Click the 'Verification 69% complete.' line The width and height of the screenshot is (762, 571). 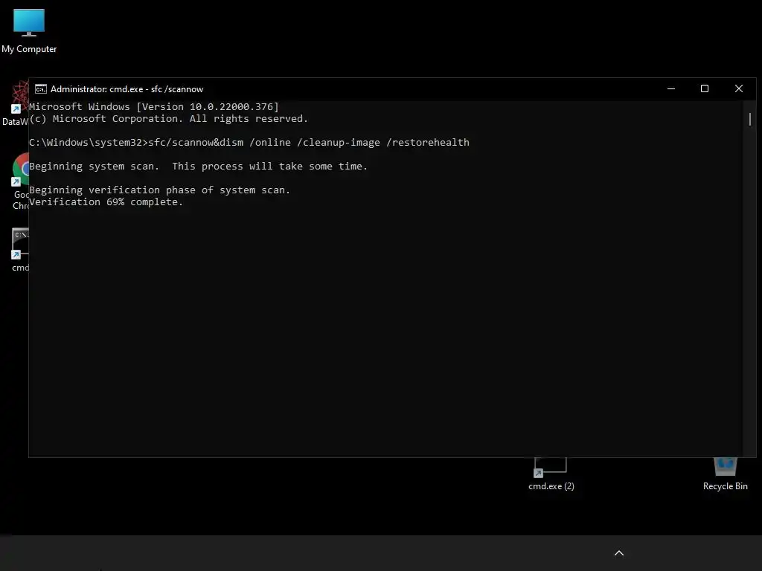pyautogui.click(x=106, y=202)
